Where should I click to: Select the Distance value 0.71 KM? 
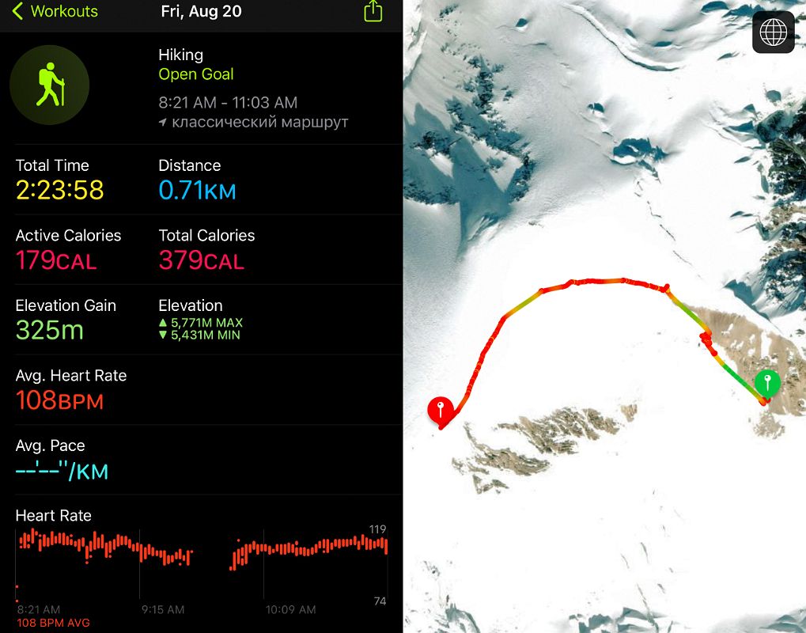pyautogui.click(x=197, y=191)
